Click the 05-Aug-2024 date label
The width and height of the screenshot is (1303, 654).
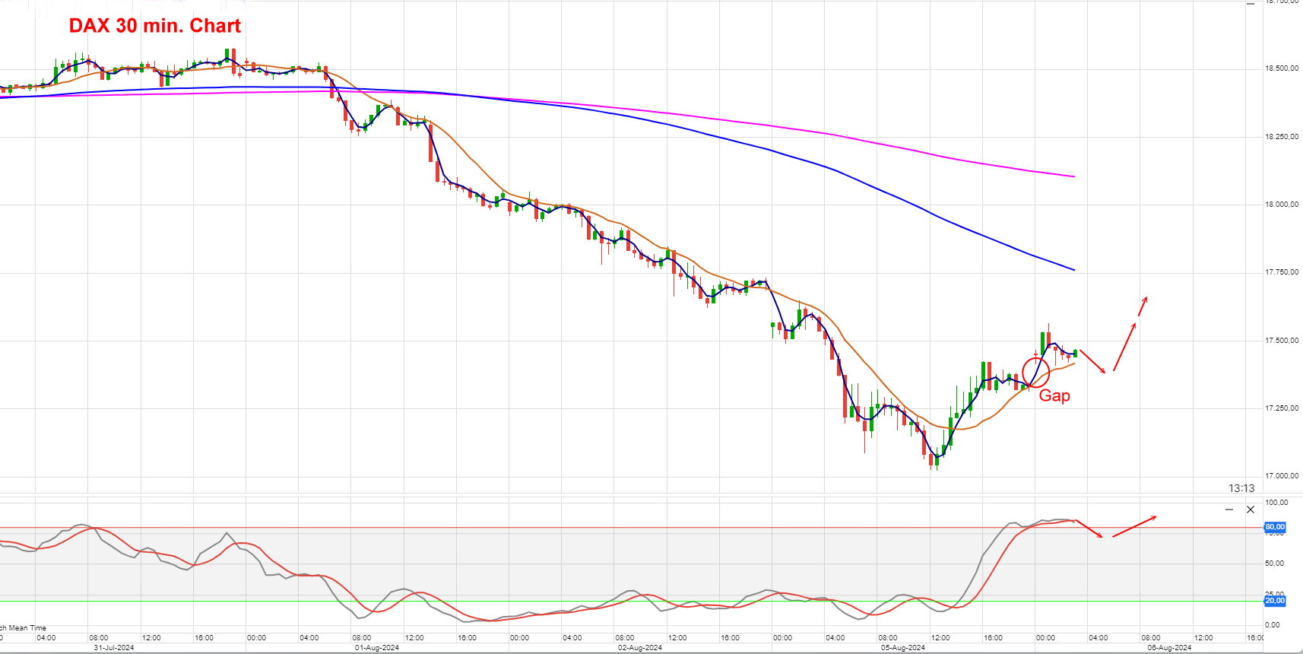(x=903, y=648)
